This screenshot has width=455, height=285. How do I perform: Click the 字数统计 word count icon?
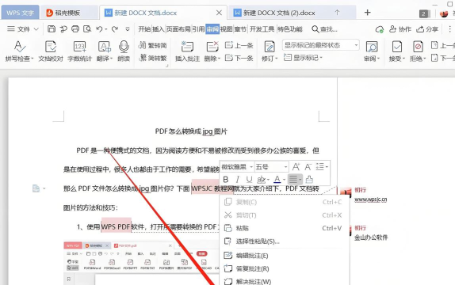point(79,51)
